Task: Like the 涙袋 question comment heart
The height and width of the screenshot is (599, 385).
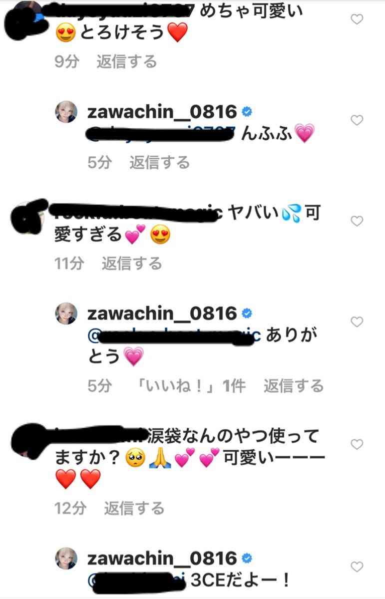Action: (357, 444)
